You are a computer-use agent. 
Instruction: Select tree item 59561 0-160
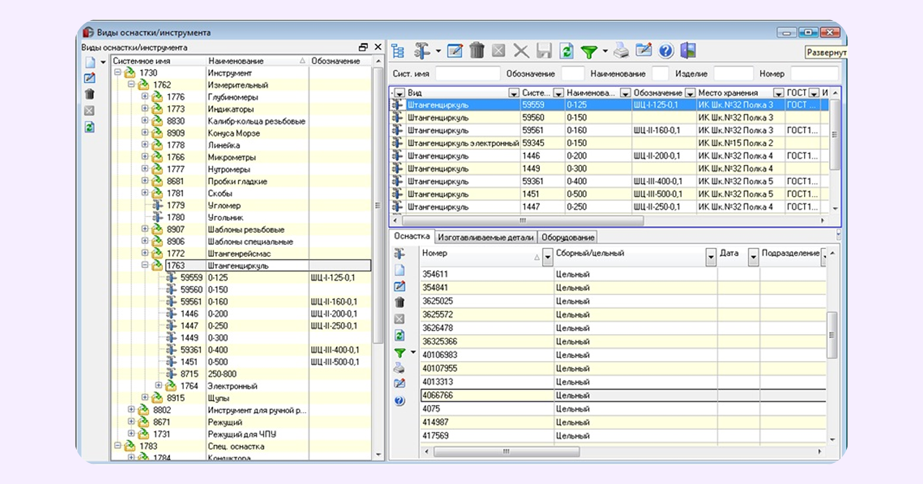pyautogui.click(x=241, y=301)
